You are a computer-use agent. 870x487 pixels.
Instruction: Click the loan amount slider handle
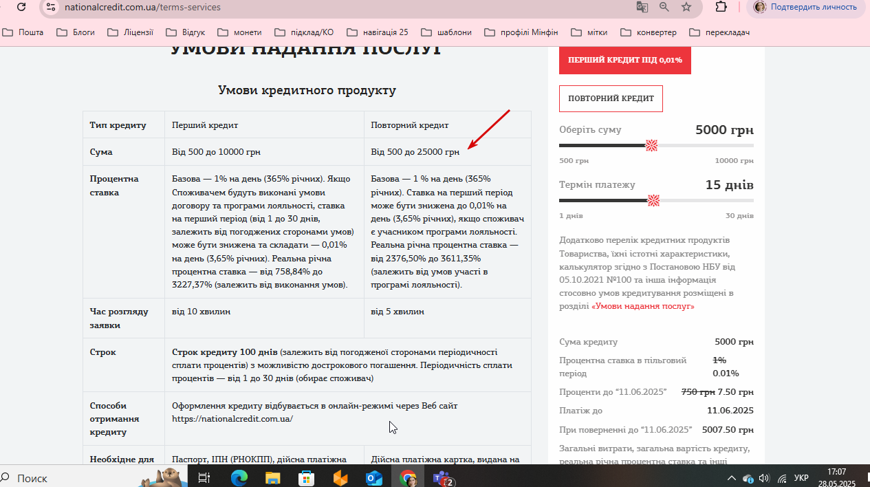(651, 145)
